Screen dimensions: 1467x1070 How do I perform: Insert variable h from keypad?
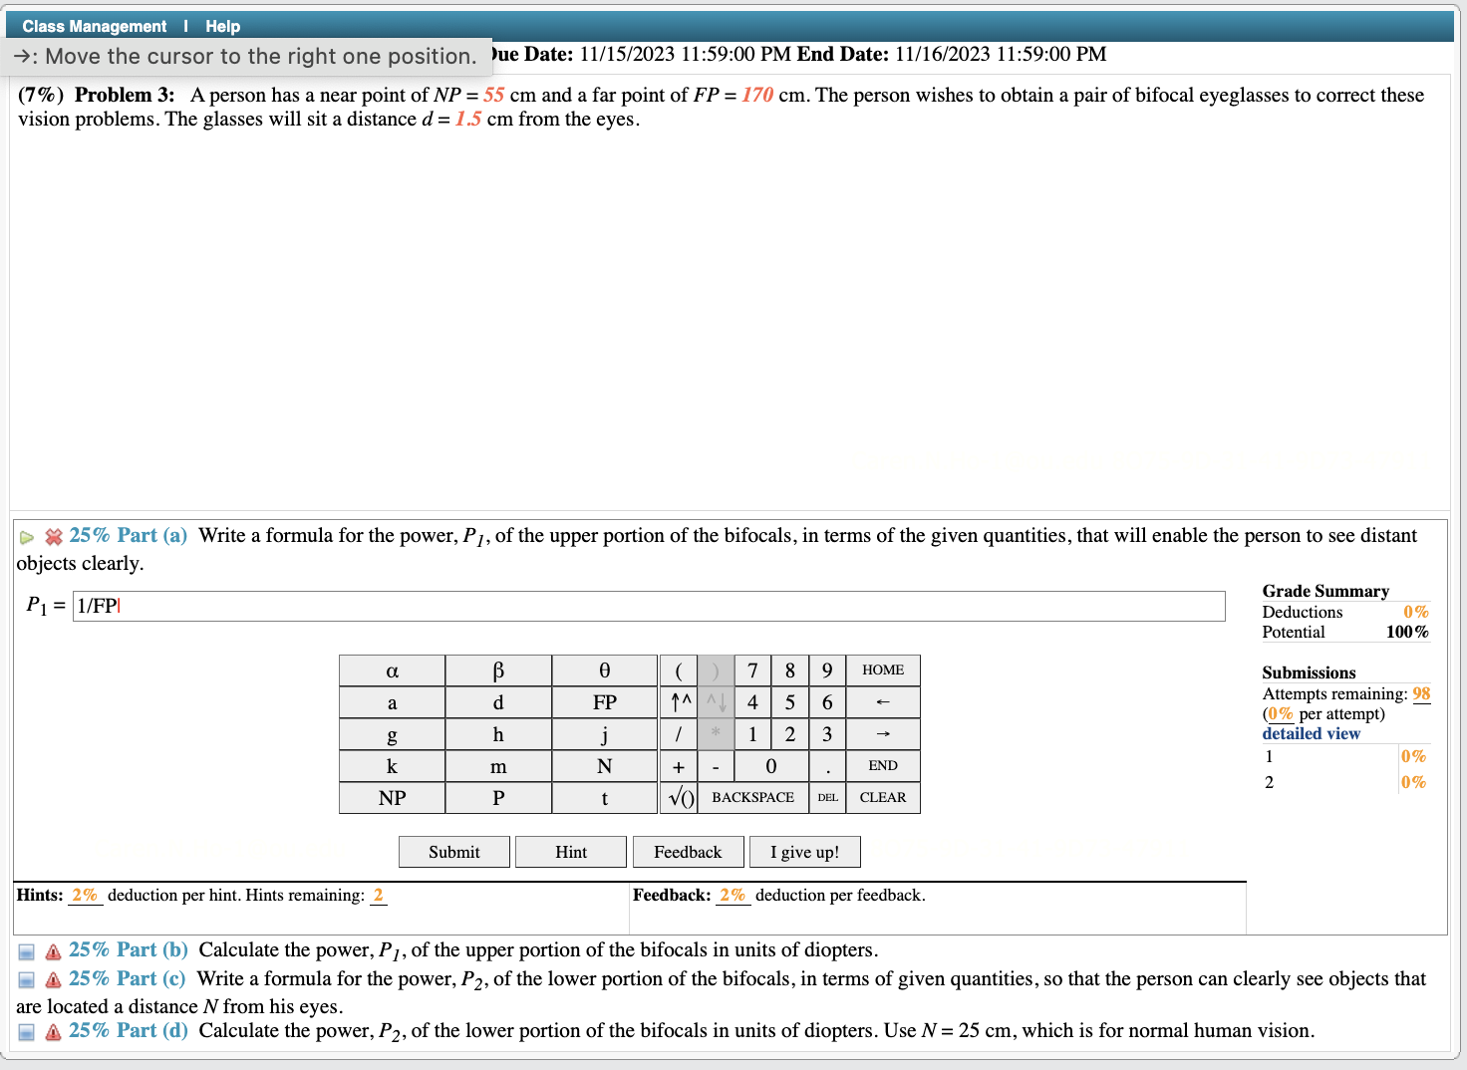pos(498,734)
